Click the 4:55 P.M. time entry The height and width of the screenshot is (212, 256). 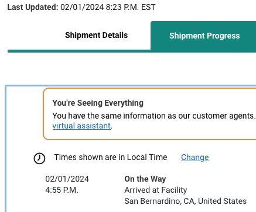(x=62, y=190)
